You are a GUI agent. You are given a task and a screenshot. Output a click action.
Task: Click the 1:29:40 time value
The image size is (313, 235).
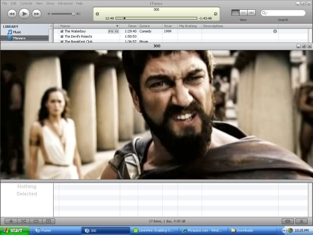tap(131, 31)
